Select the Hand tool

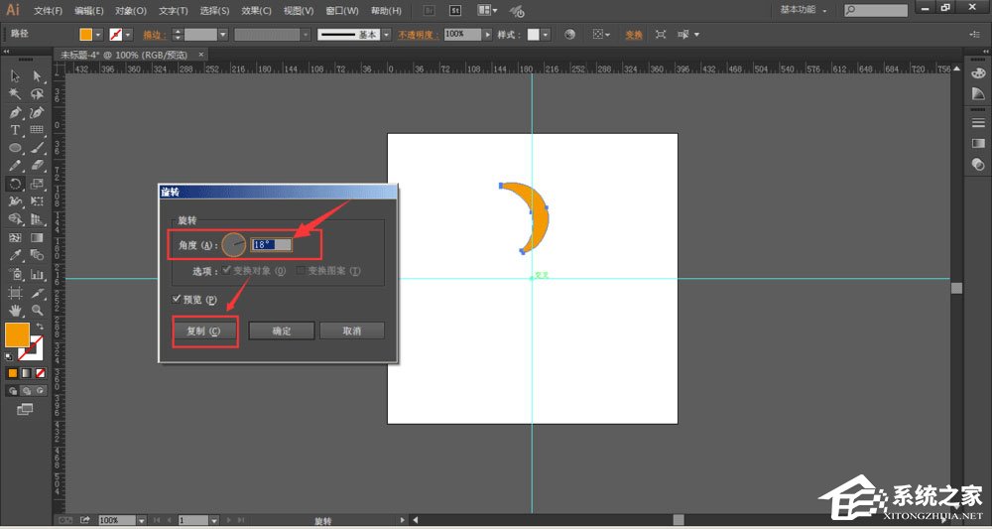(x=16, y=310)
